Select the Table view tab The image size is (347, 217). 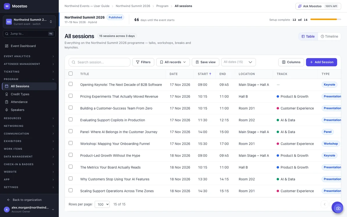pyautogui.click(x=308, y=36)
